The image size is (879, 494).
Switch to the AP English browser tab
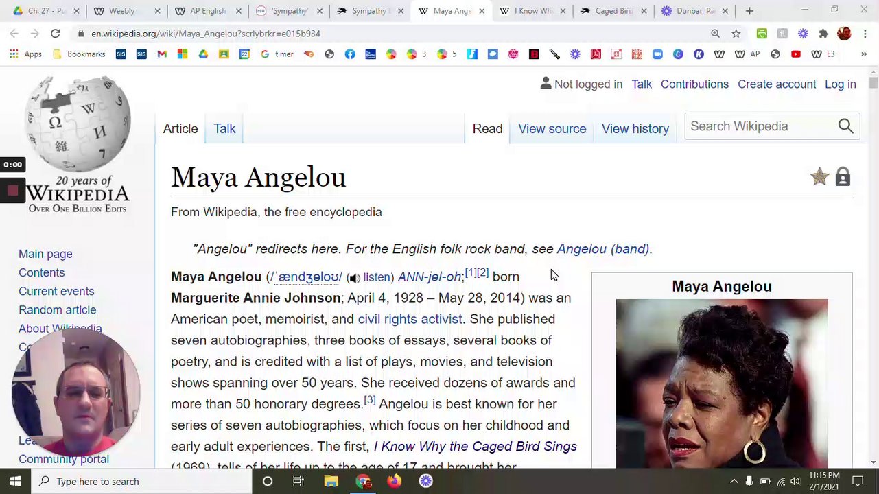click(x=208, y=11)
